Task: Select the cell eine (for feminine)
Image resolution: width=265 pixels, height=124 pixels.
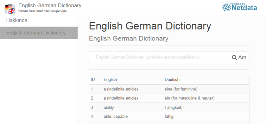Action: [x=206, y=89]
